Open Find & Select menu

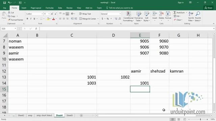(198, 16)
